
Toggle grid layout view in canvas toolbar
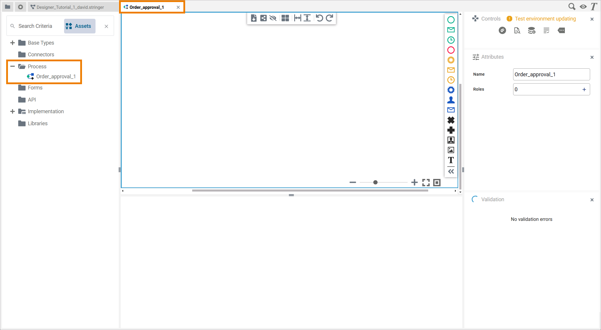[x=284, y=18]
